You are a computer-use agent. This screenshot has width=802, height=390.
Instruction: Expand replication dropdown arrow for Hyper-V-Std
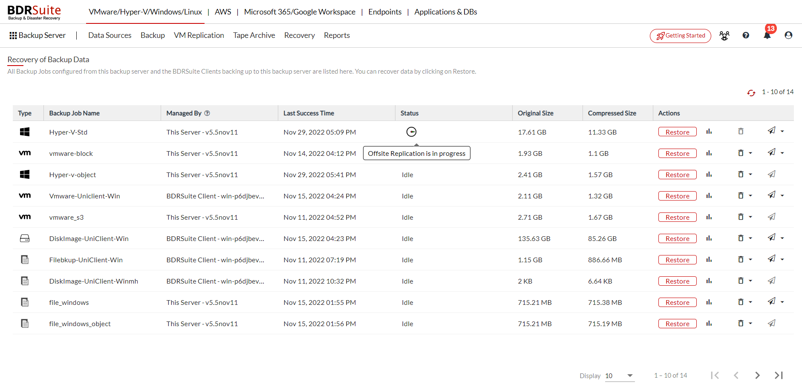click(x=782, y=132)
